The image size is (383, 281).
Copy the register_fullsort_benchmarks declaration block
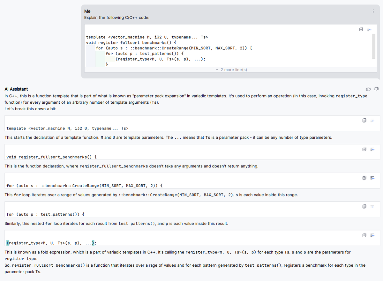coord(364,149)
